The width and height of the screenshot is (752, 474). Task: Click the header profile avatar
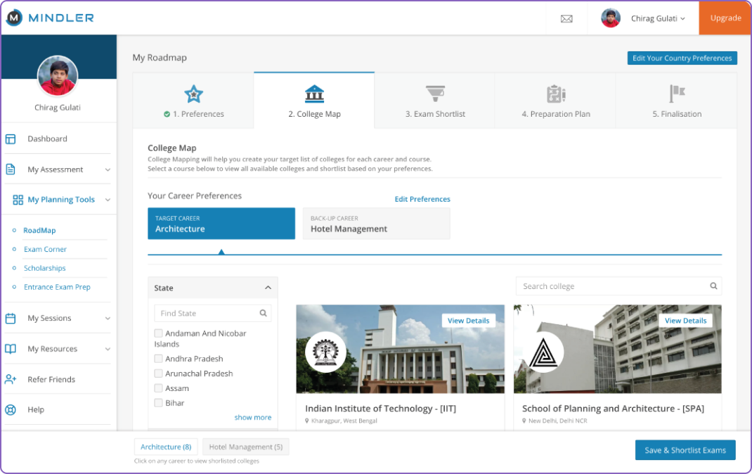[611, 18]
